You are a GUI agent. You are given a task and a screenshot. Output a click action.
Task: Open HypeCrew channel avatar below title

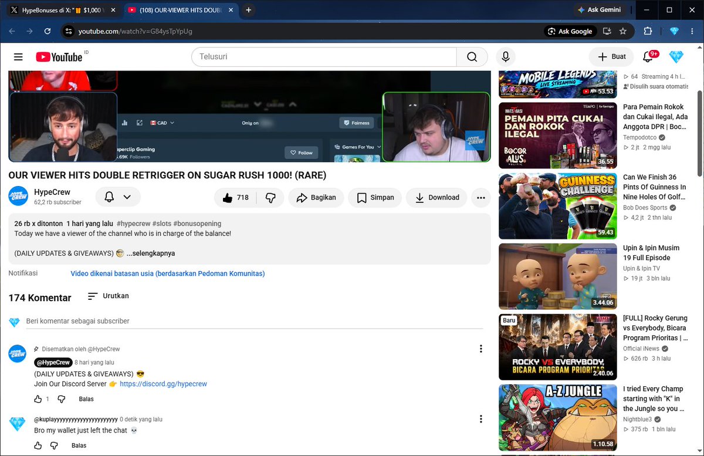[18, 197]
